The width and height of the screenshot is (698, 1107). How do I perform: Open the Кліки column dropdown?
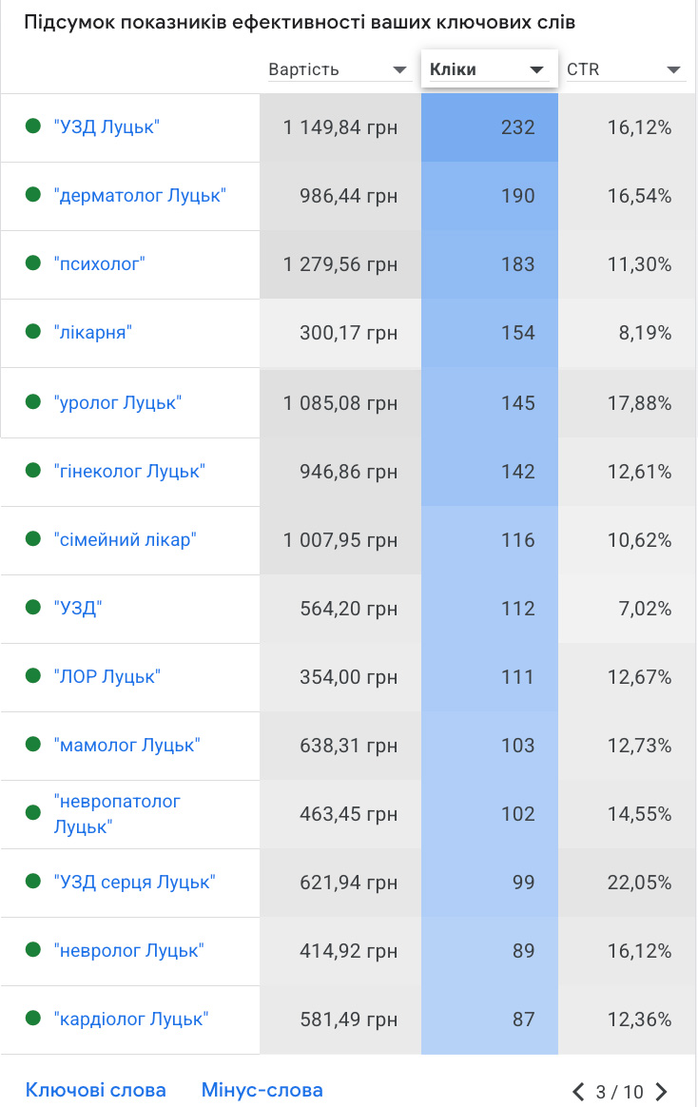pos(536,70)
